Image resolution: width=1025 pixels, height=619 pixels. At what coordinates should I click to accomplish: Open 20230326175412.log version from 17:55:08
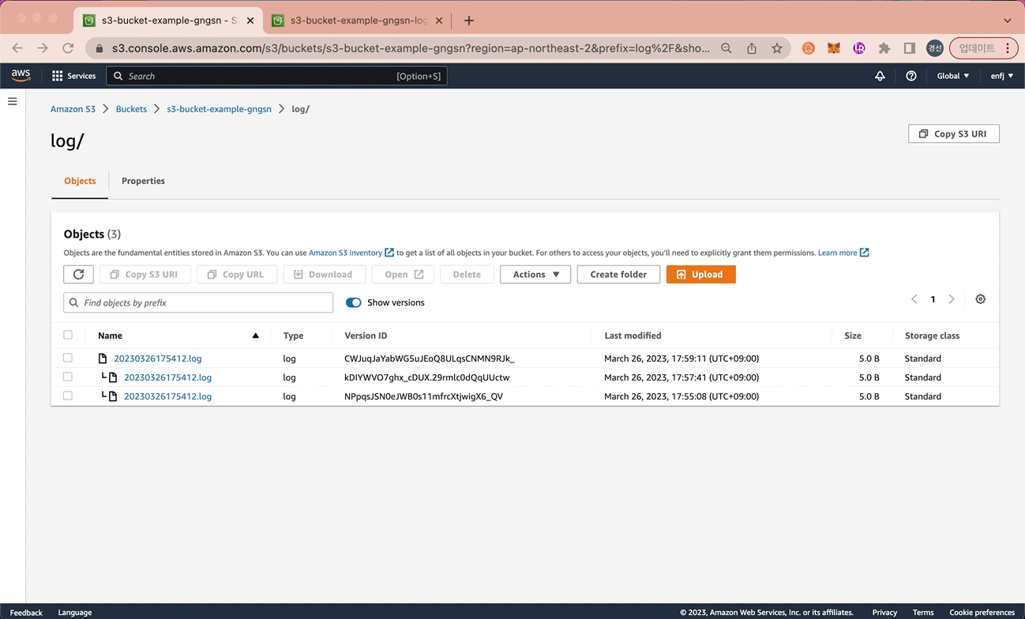click(x=167, y=396)
